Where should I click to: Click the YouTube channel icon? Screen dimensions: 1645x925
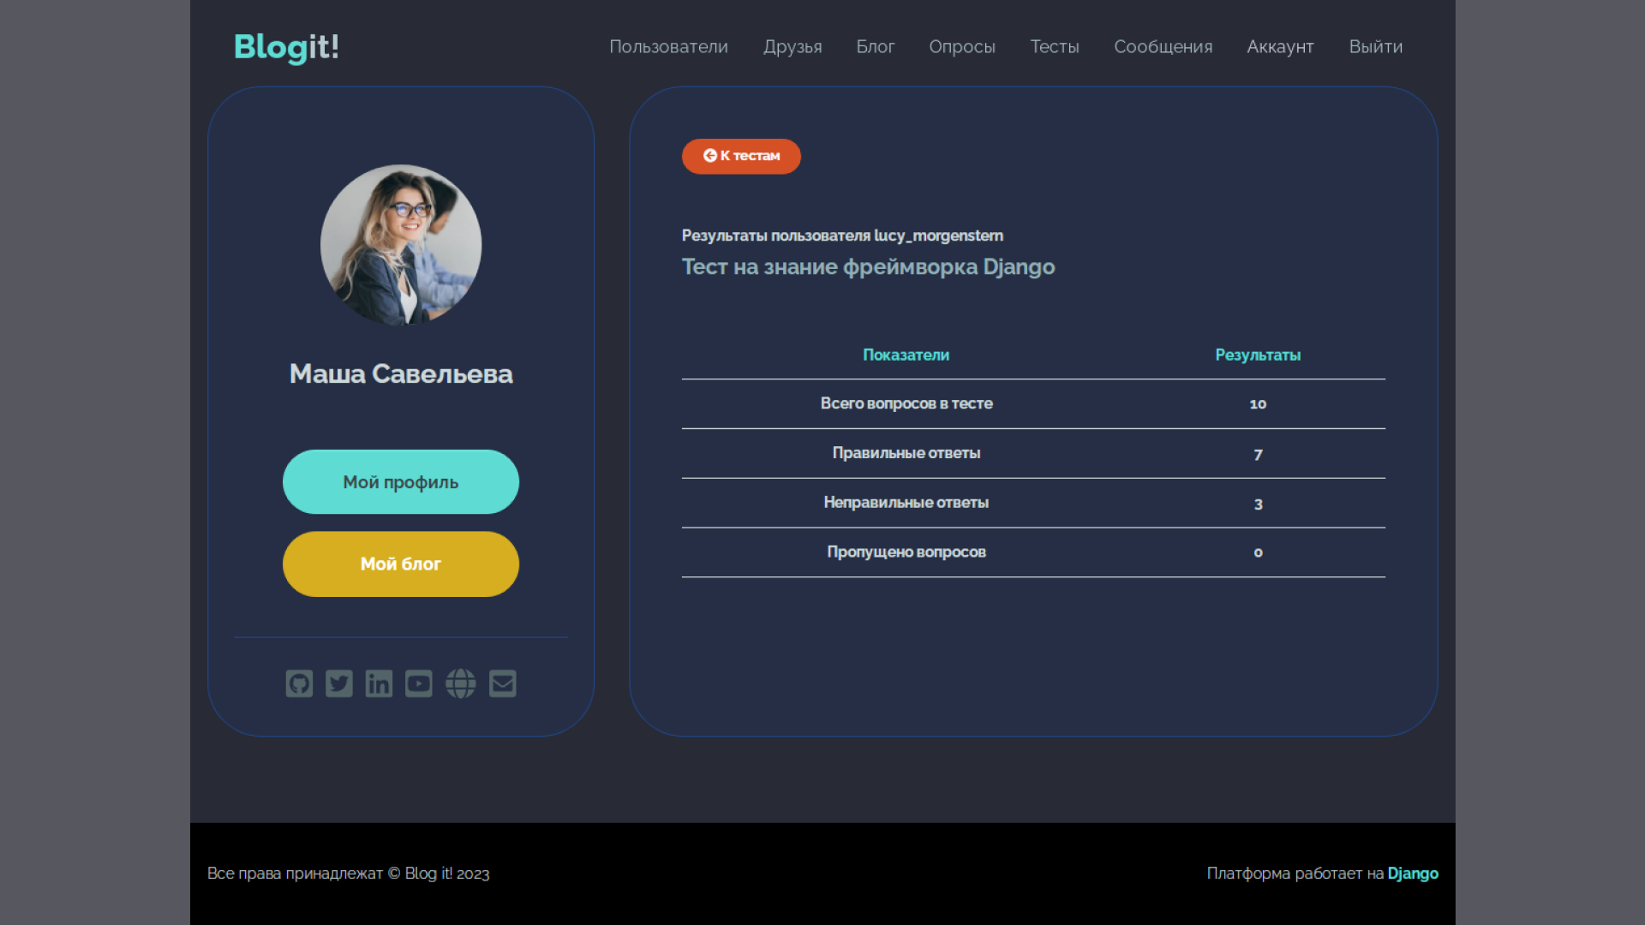pyautogui.click(x=418, y=683)
